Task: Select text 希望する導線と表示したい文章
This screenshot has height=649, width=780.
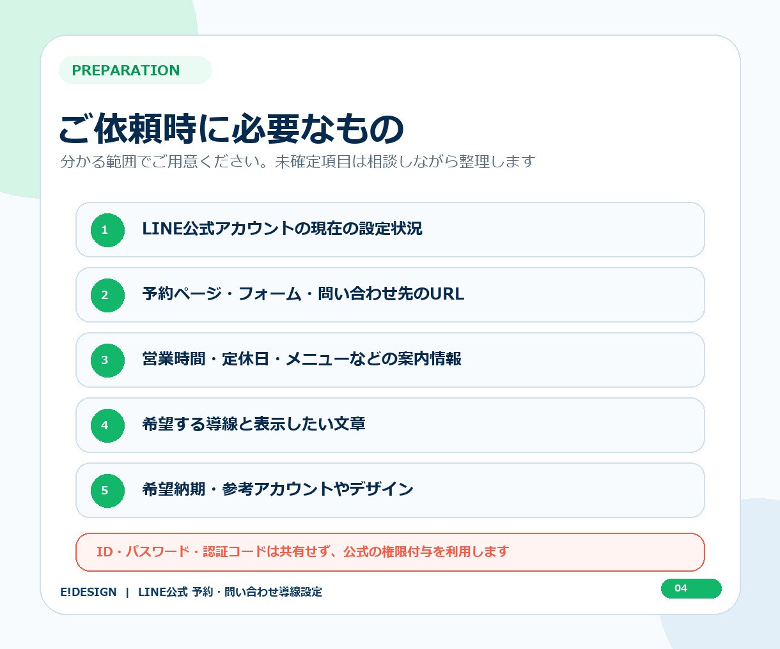Action: coord(254,424)
